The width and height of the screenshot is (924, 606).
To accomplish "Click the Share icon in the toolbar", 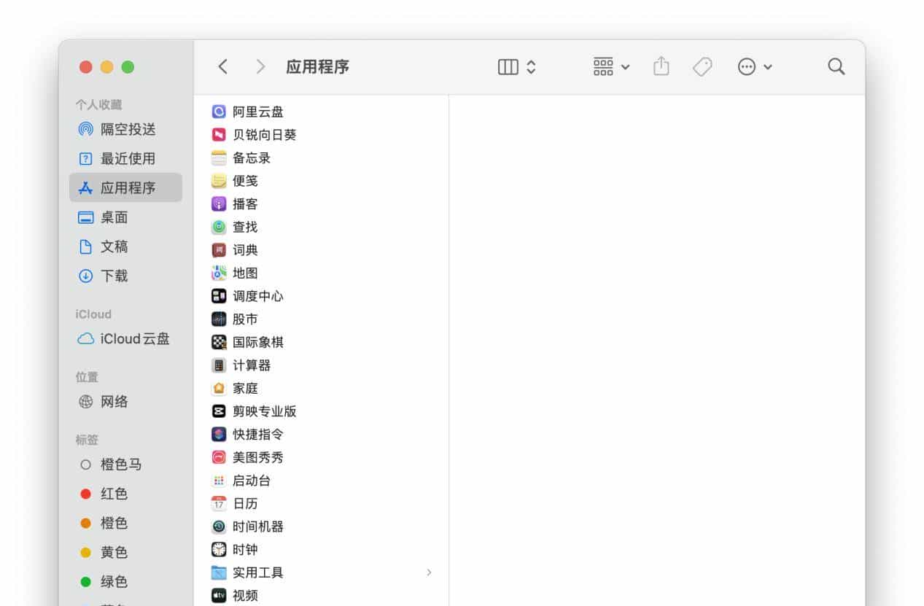I will pyautogui.click(x=661, y=66).
